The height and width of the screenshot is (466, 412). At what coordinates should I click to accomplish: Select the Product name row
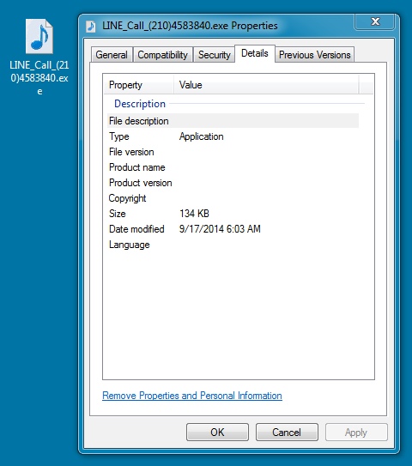233,167
